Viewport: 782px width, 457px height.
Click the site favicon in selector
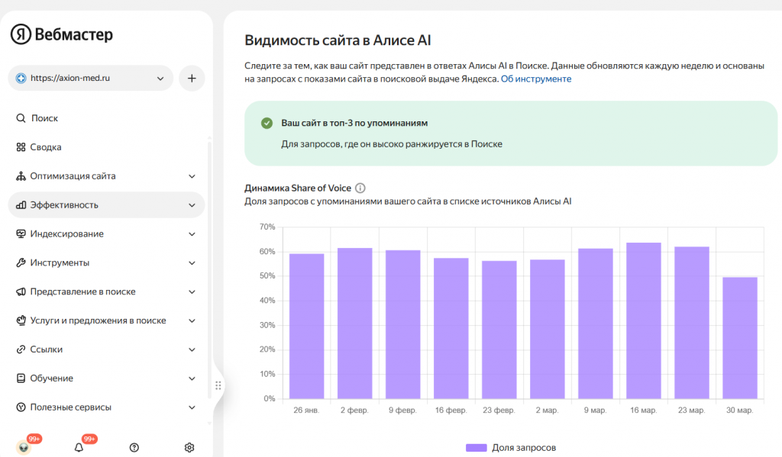pyautogui.click(x=21, y=79)
